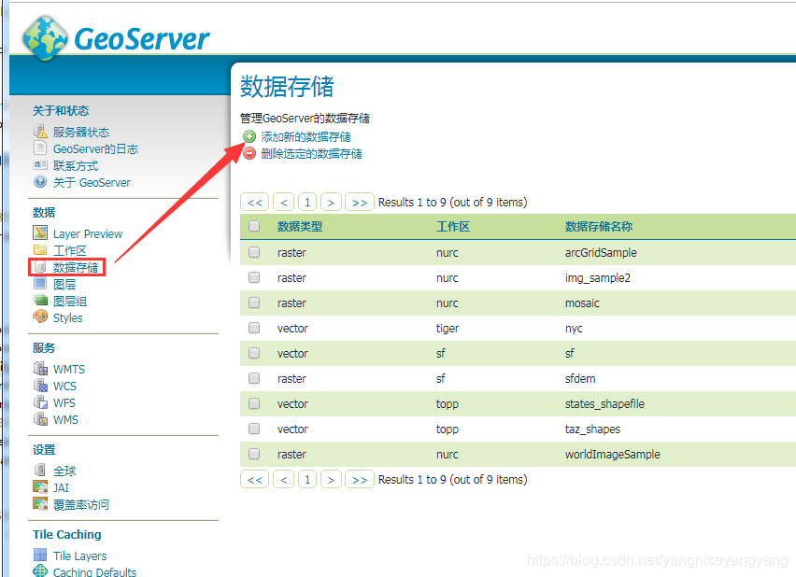This screenshot has height=577, width=796.
Task: Open 图层组 link in the sidebar
Action: click(69, 301)
